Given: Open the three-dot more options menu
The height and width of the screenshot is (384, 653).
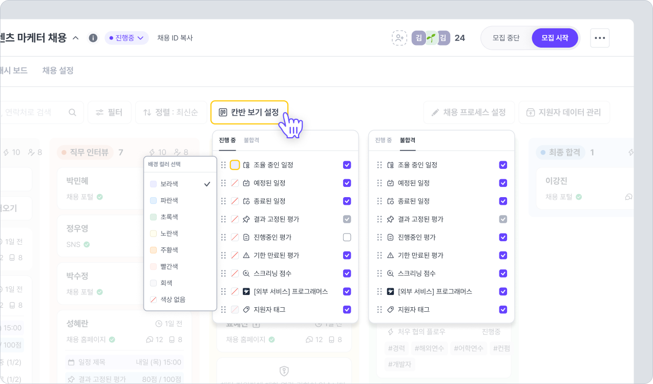Looking at the screenshot, I should (x=600, y=38).
